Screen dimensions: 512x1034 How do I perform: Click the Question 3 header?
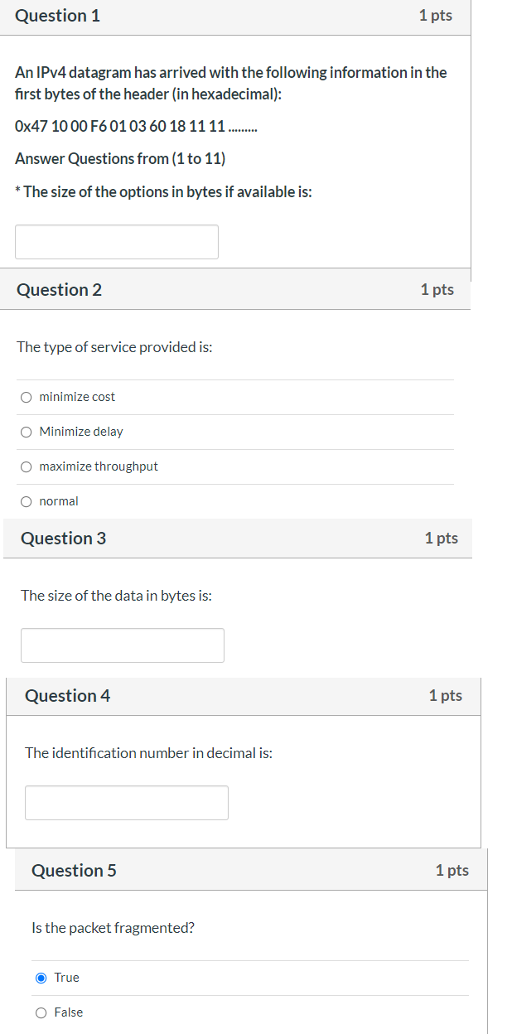click(x=63, y=538)
